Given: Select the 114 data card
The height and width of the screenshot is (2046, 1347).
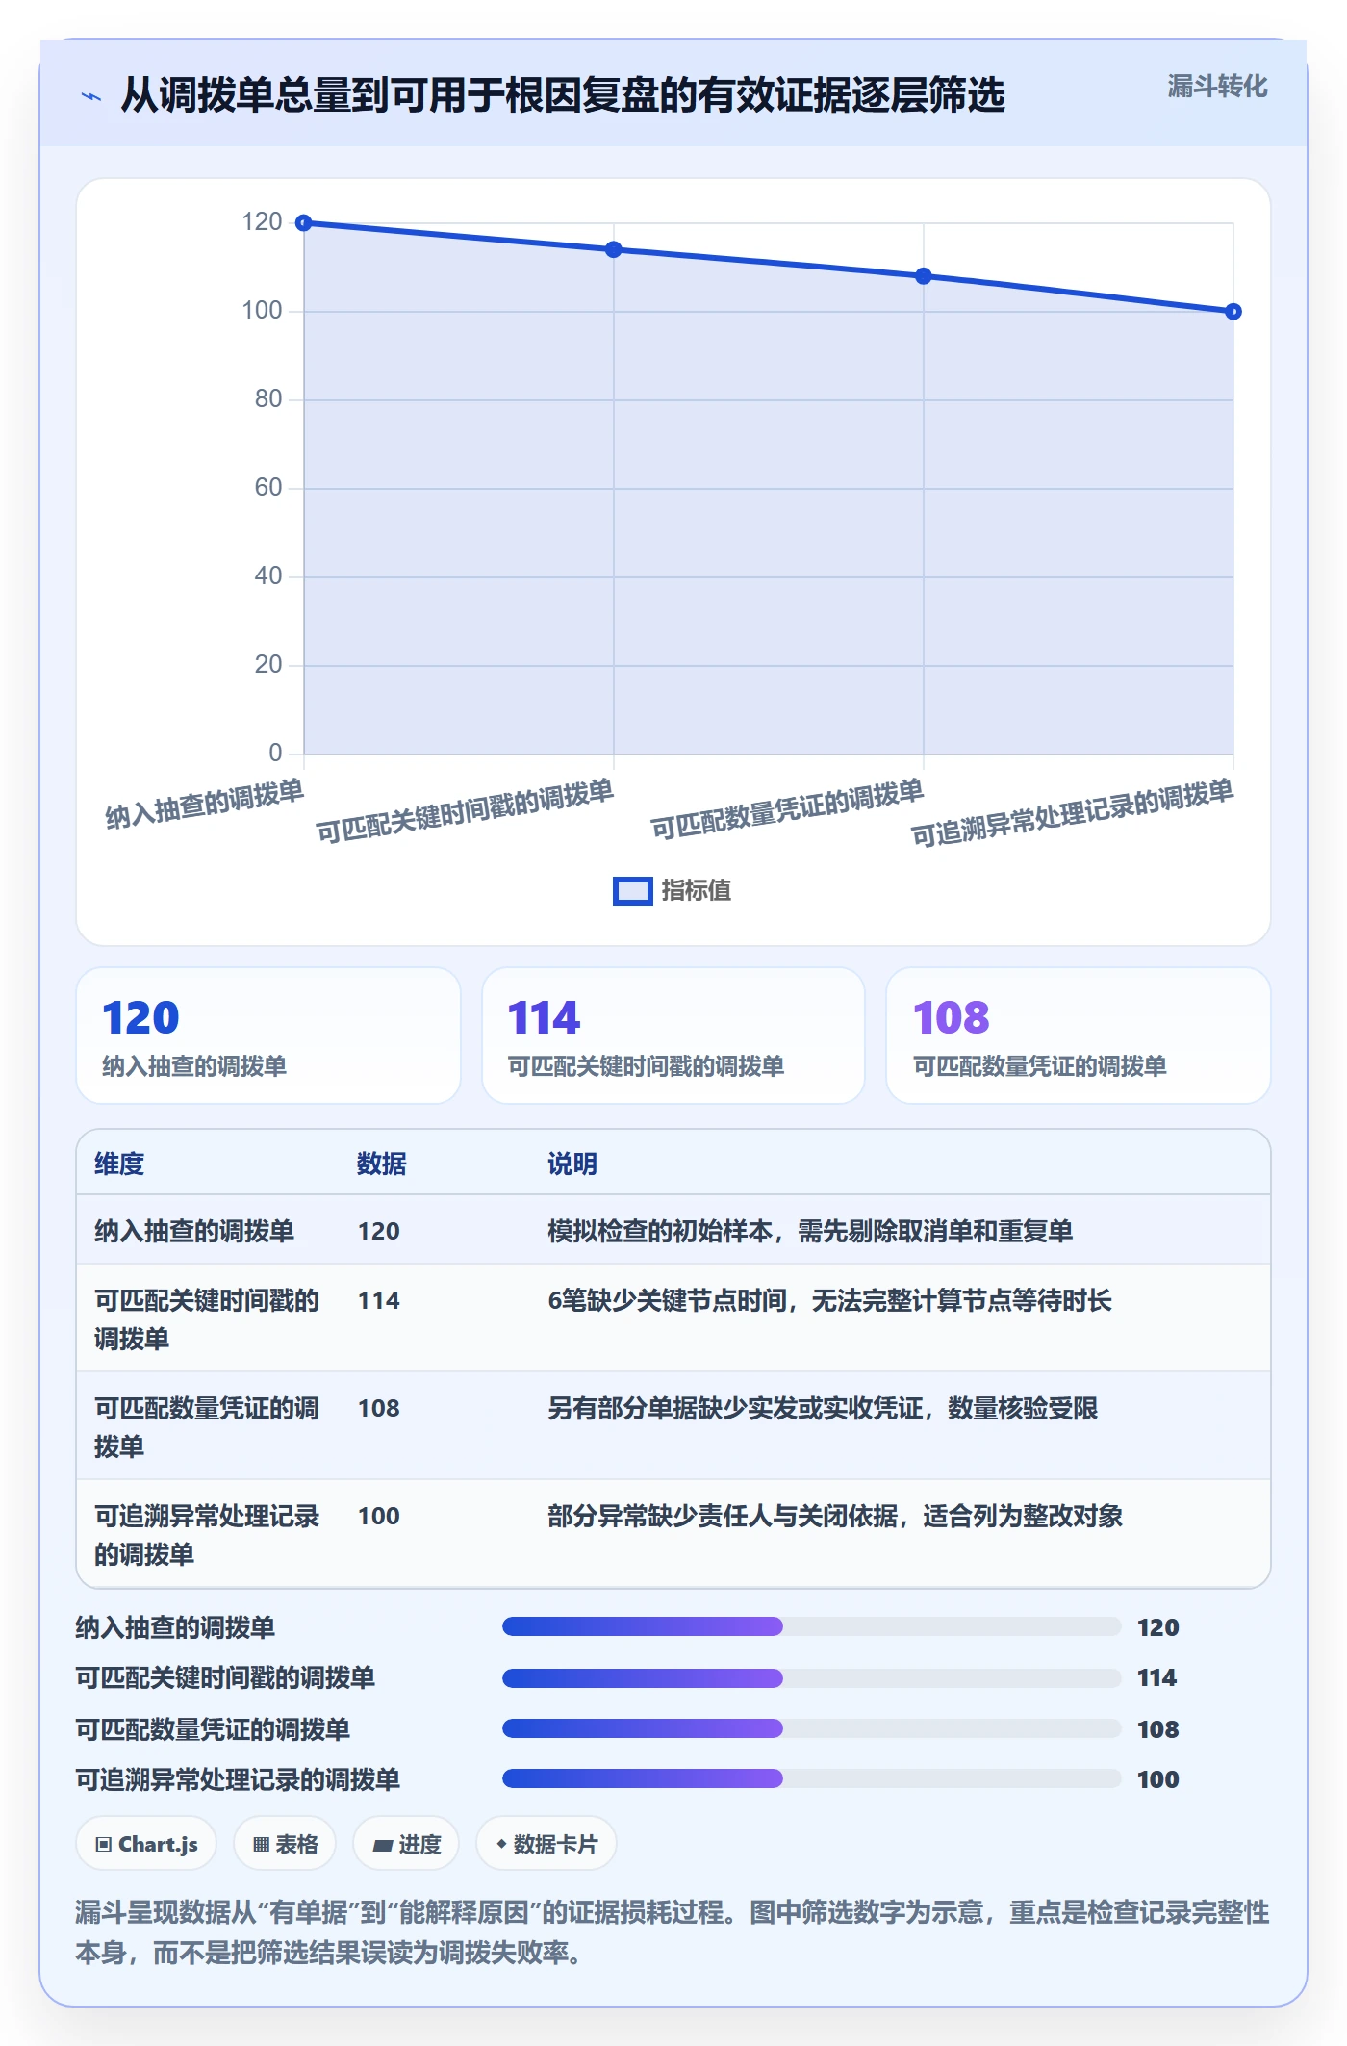Looking at the screenshot, I should (673, 1036).
